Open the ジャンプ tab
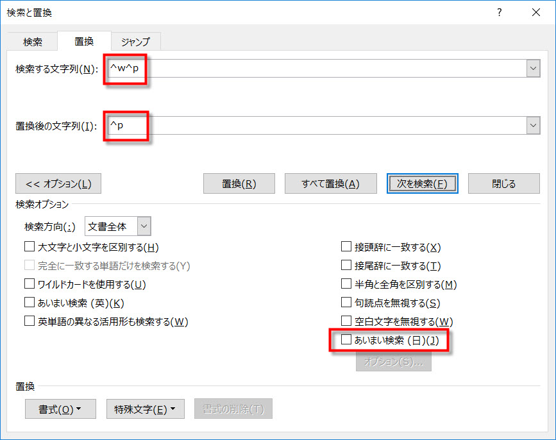 135,42
